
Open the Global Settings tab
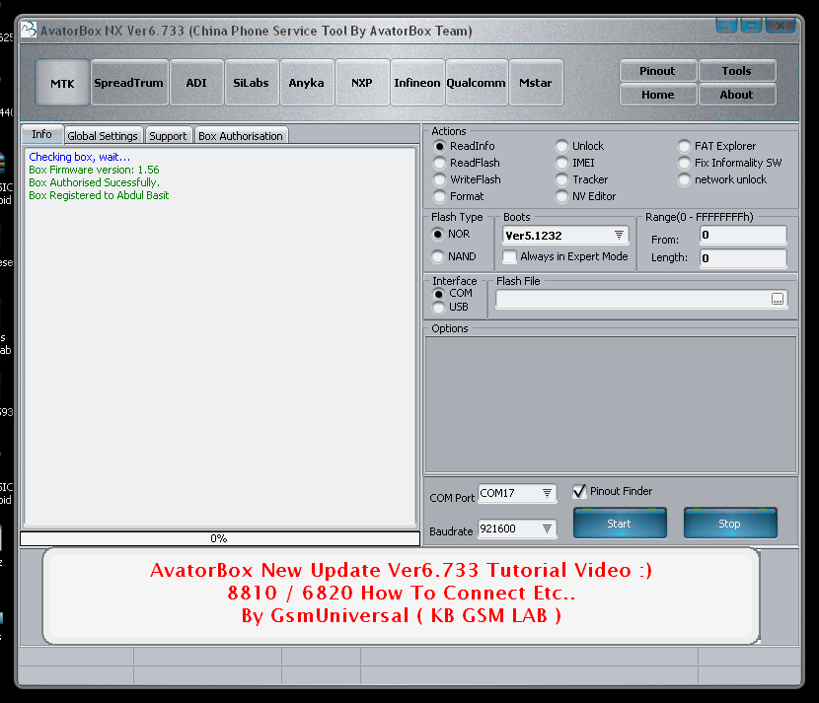tap(103, 136)
